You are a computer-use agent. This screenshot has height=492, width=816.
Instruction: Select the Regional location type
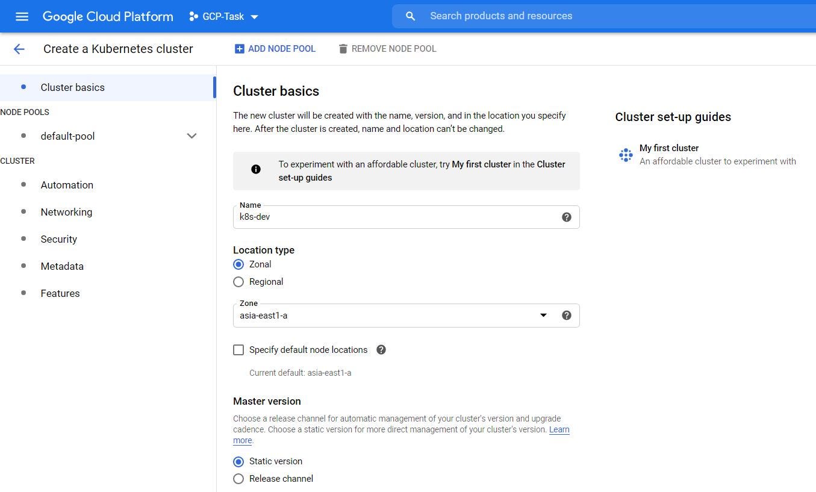(238, 282)
